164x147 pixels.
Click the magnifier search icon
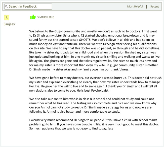coord(7,7)
